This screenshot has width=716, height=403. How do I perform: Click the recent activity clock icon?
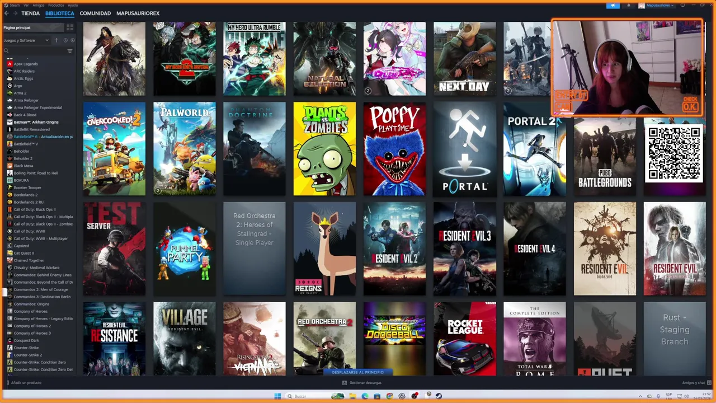tap(65, 40)
